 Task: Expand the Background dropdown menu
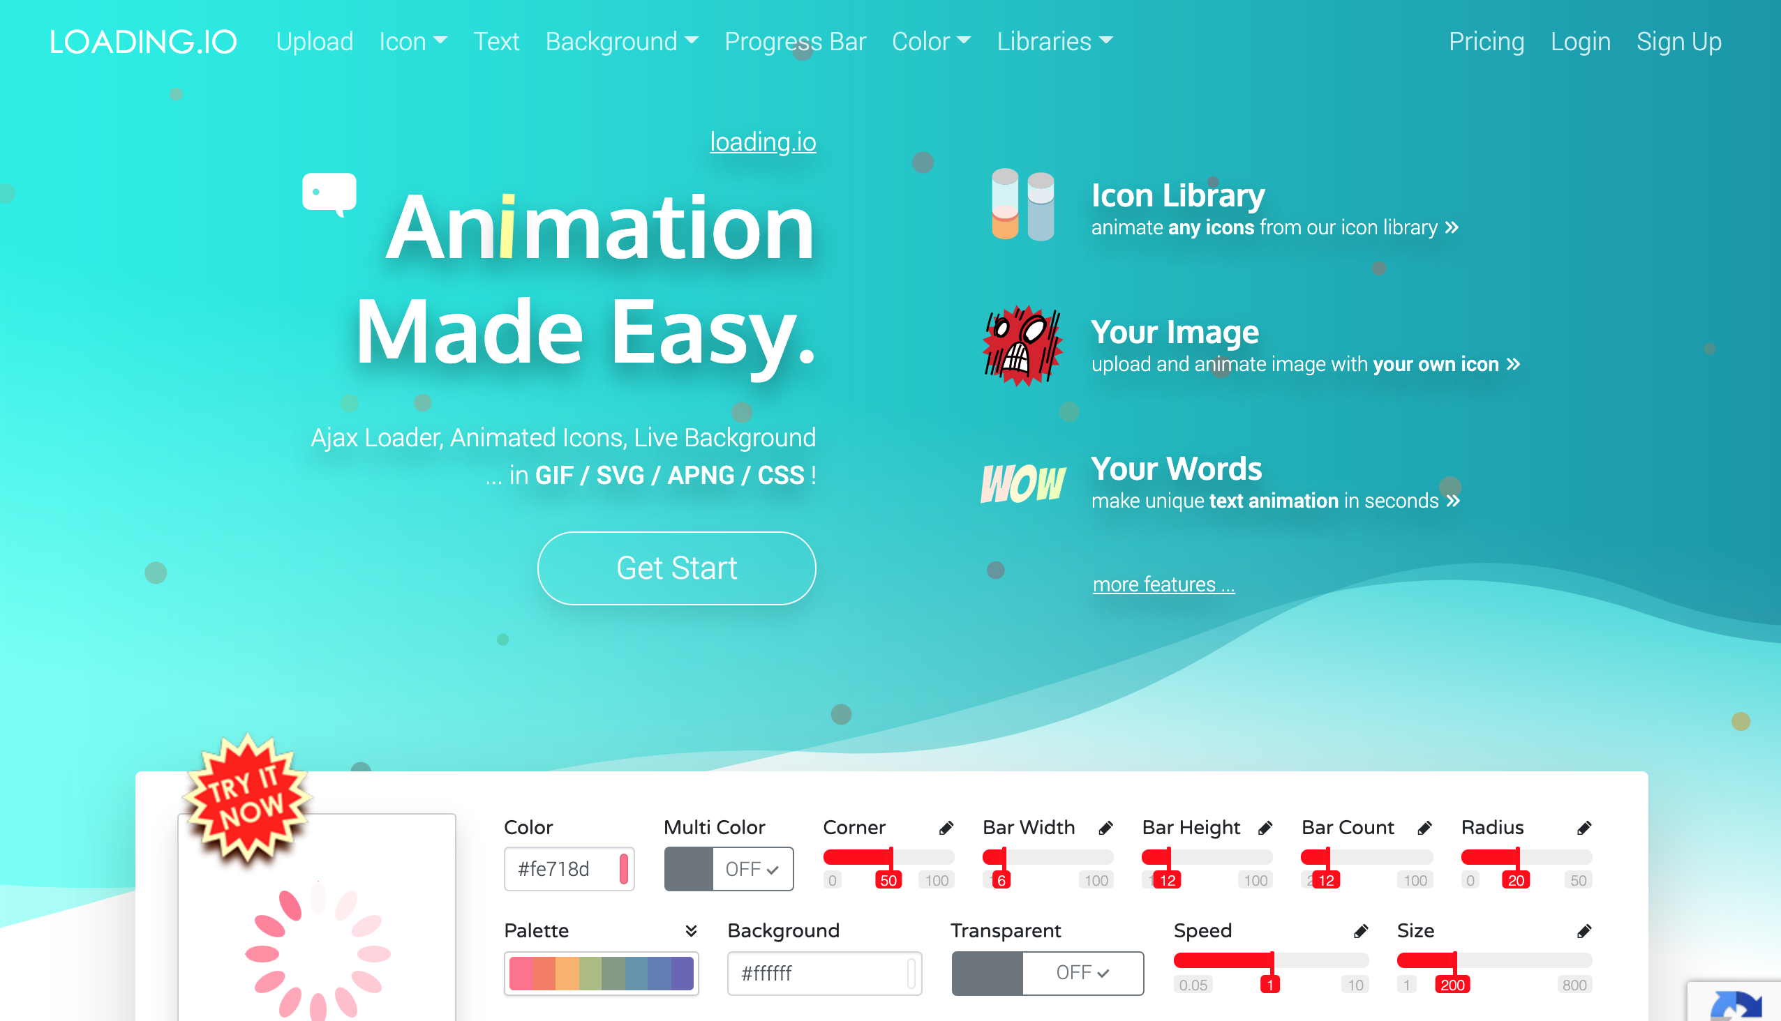tap(621, 42)
